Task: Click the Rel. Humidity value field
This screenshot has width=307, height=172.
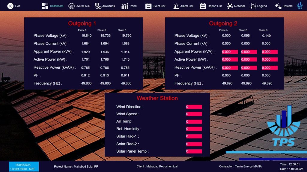Action: point(194,129)
